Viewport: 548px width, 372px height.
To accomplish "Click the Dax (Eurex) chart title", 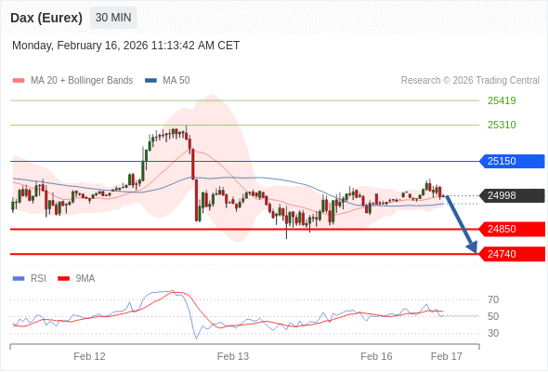I will tap(46, 18).
